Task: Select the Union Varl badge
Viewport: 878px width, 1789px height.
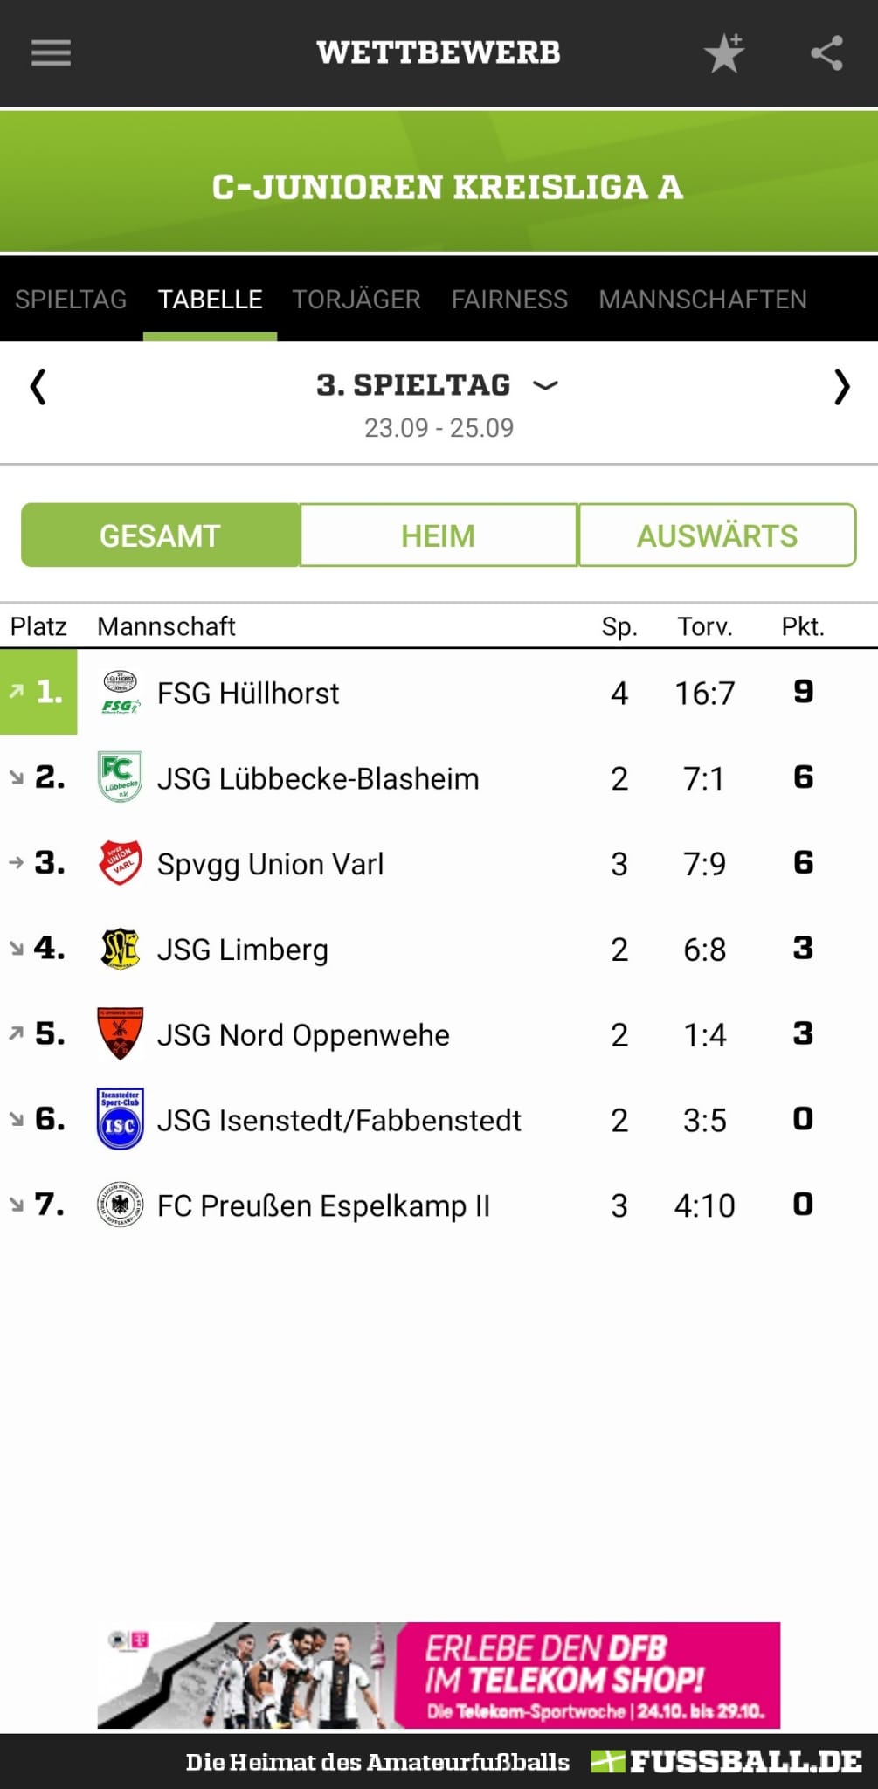Action: tap(121, 863)
